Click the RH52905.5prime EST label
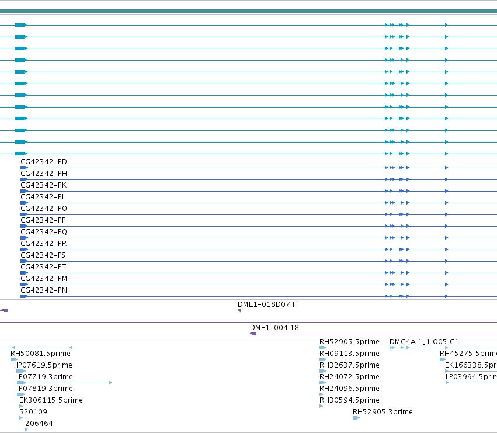This screenshot has width=497, height=433. (349, 342)
